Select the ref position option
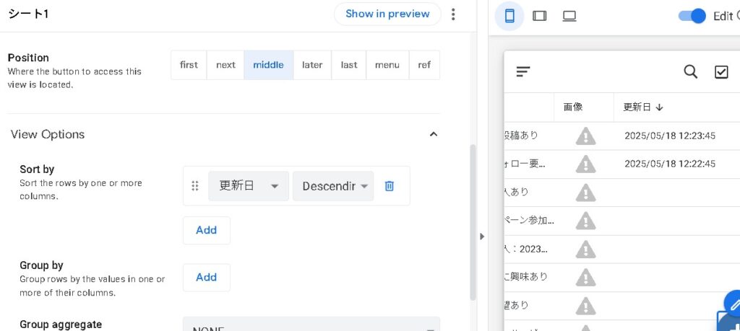The width and height of the screenshot is (740, 331). 424,65
